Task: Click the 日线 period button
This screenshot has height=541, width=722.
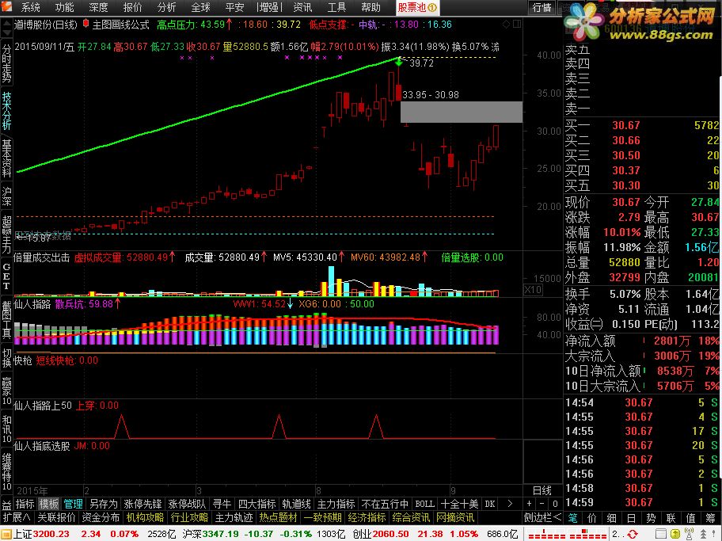Action: click(542, 490)
